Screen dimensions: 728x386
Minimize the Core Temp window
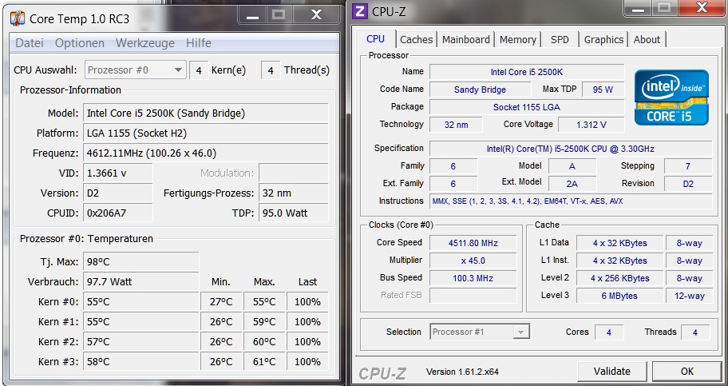pos(252,15)
